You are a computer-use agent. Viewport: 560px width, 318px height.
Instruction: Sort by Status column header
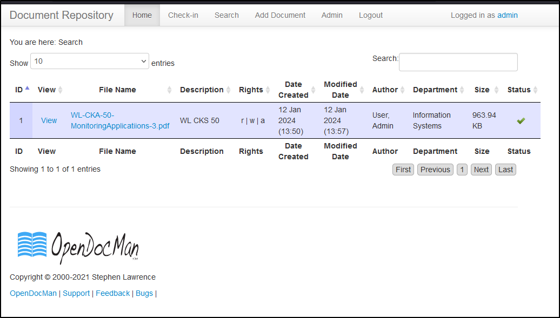[522, 90]
